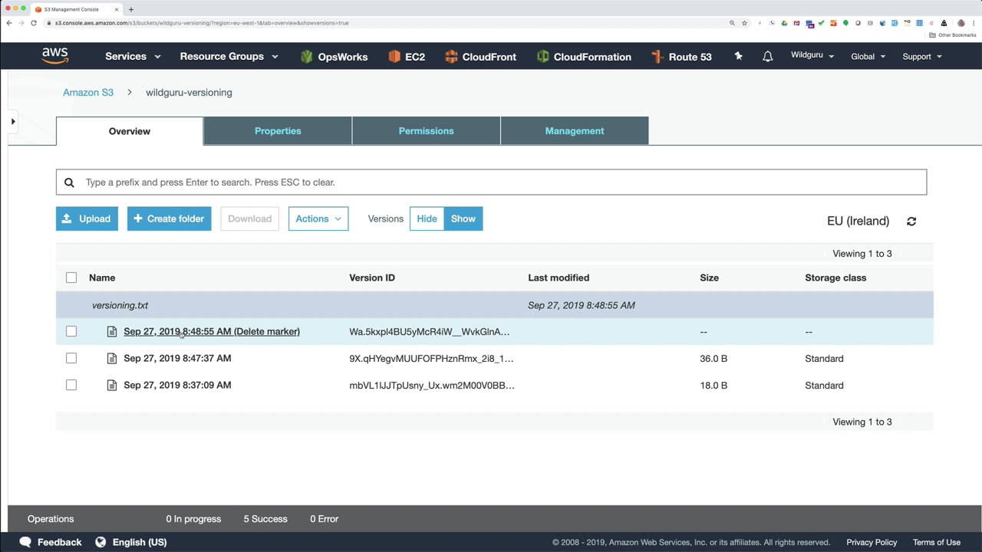This screenshot has height=552, width=982.
Task: Open the Privacy Policy link
Action: (x=872, y=542)
